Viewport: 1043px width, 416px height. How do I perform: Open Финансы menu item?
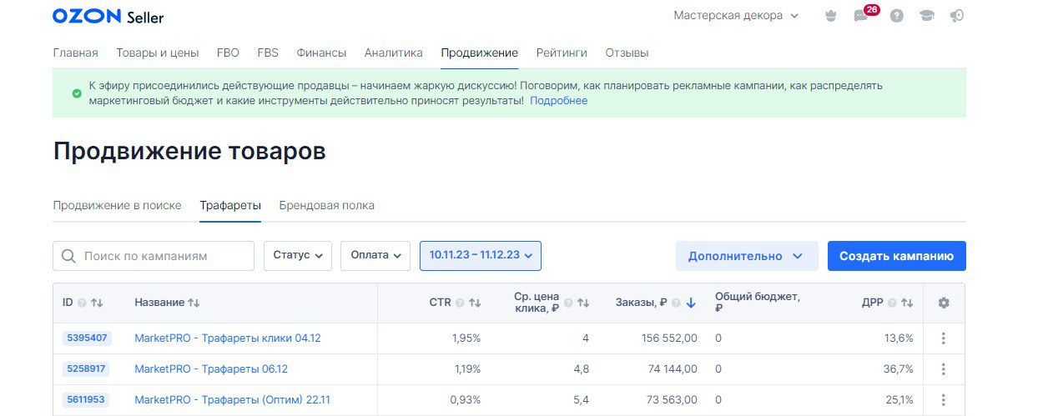click(321, 53)
